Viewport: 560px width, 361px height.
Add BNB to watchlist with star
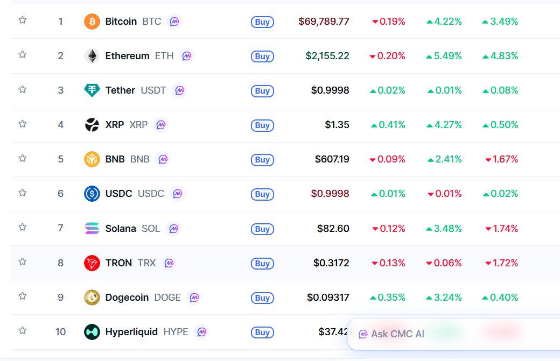click(23, 158)
